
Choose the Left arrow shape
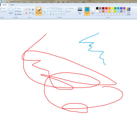pyautogui.click(x=59, y=11)
